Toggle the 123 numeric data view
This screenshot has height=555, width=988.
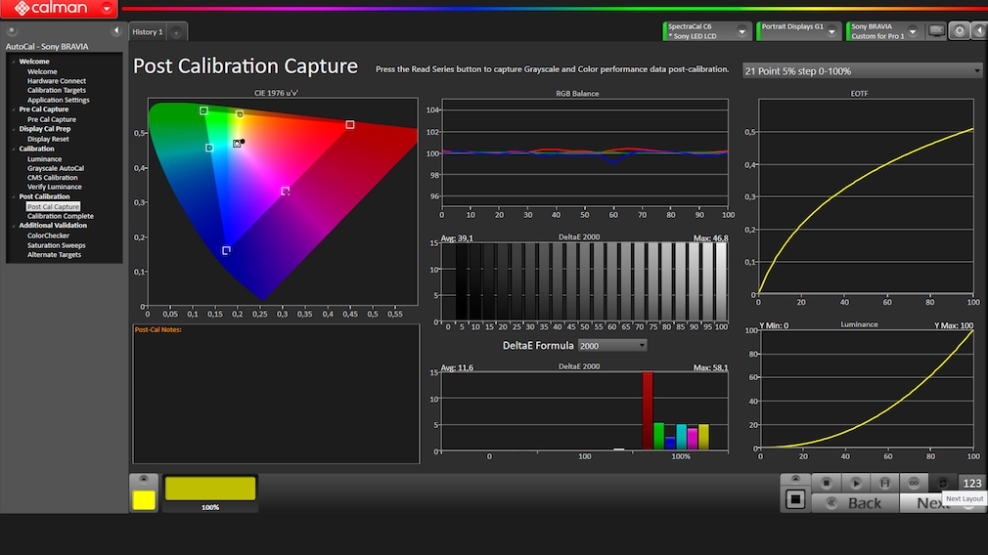pos(971,483)
